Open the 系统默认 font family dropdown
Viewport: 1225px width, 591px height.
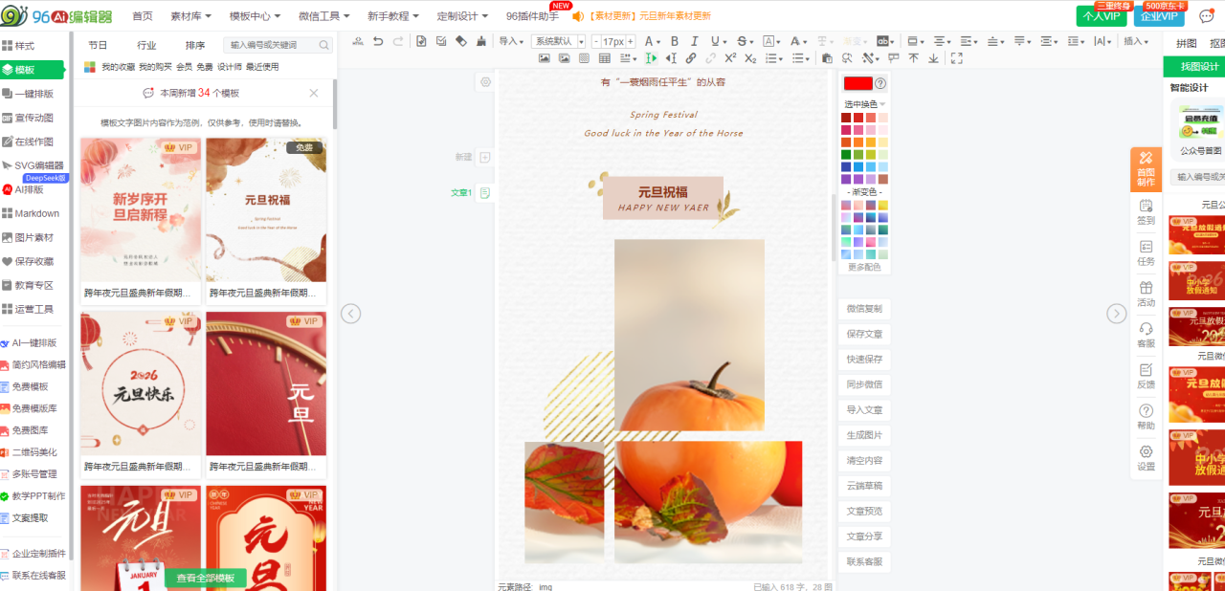coord(559,41)
